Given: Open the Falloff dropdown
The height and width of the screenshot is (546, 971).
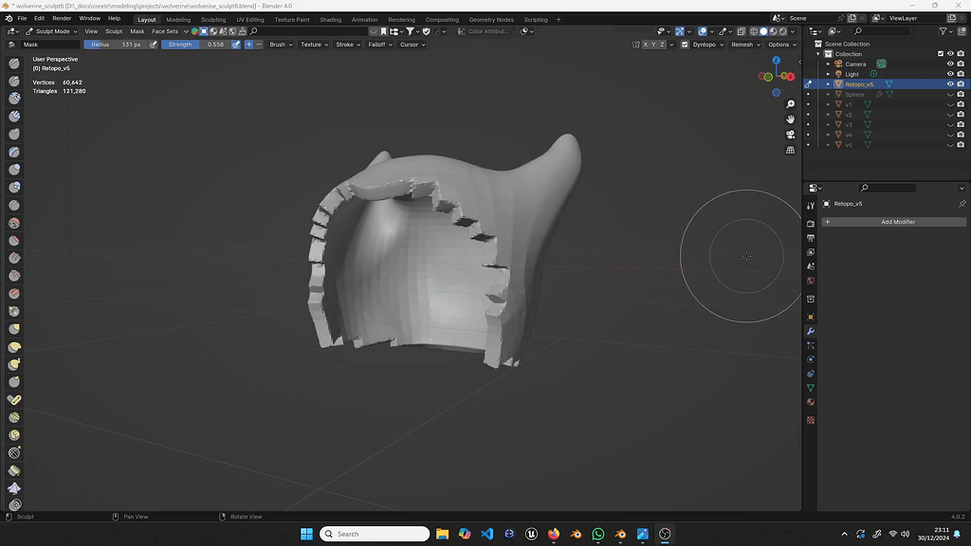Looking at the screenshot, I should pos(380,45).
